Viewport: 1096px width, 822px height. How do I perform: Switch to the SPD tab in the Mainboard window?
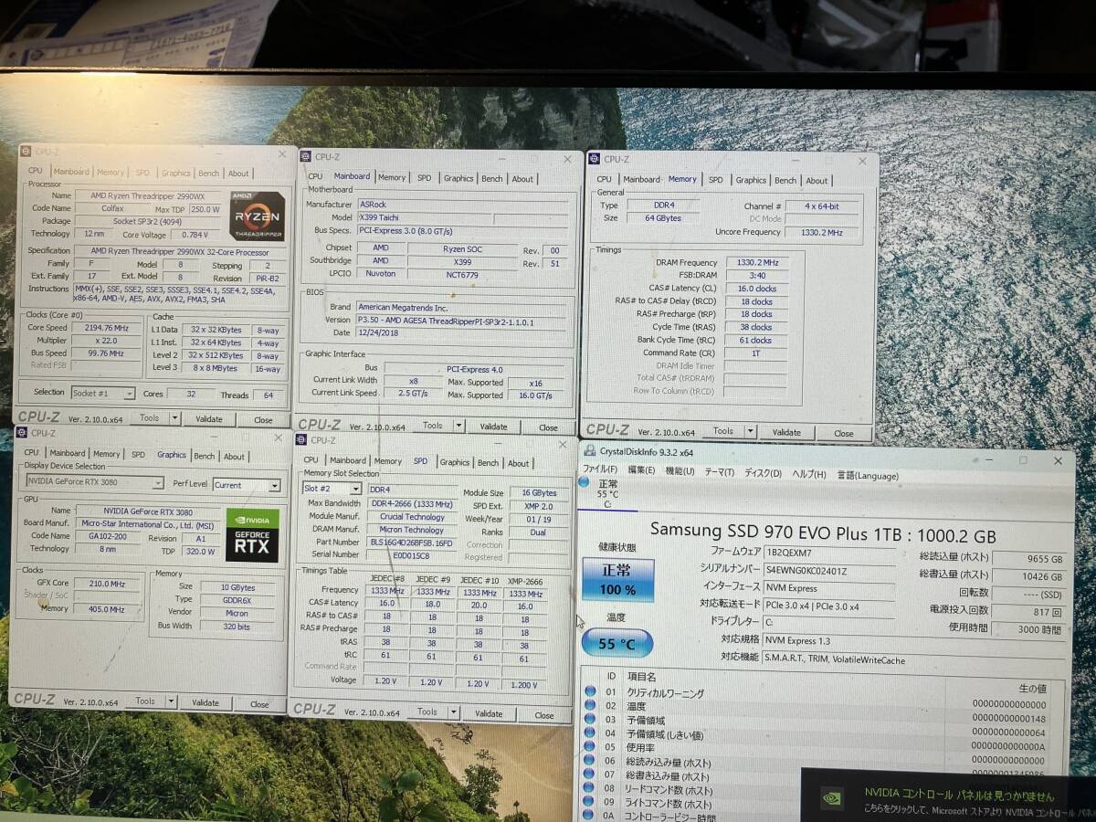425,178
